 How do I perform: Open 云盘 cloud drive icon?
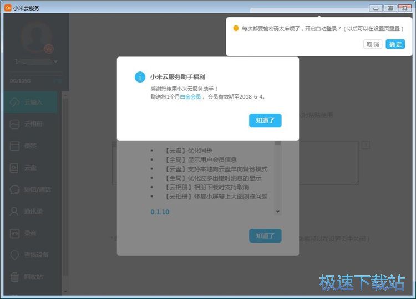pos(15,168)
